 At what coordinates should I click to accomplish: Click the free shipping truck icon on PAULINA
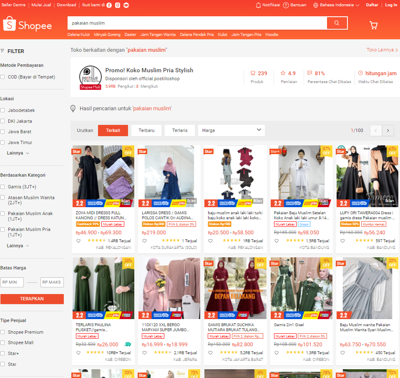pyautogui.click(x=128, y=344)
